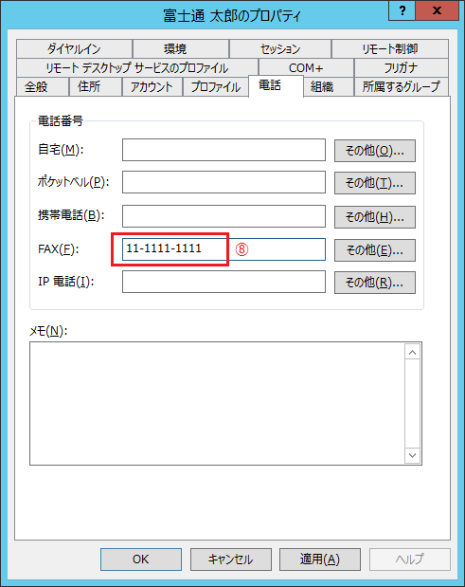Open the 所属するグループ tab
Image resolution: width=465 pixels, height=587 pixels.
coord(402,87)
